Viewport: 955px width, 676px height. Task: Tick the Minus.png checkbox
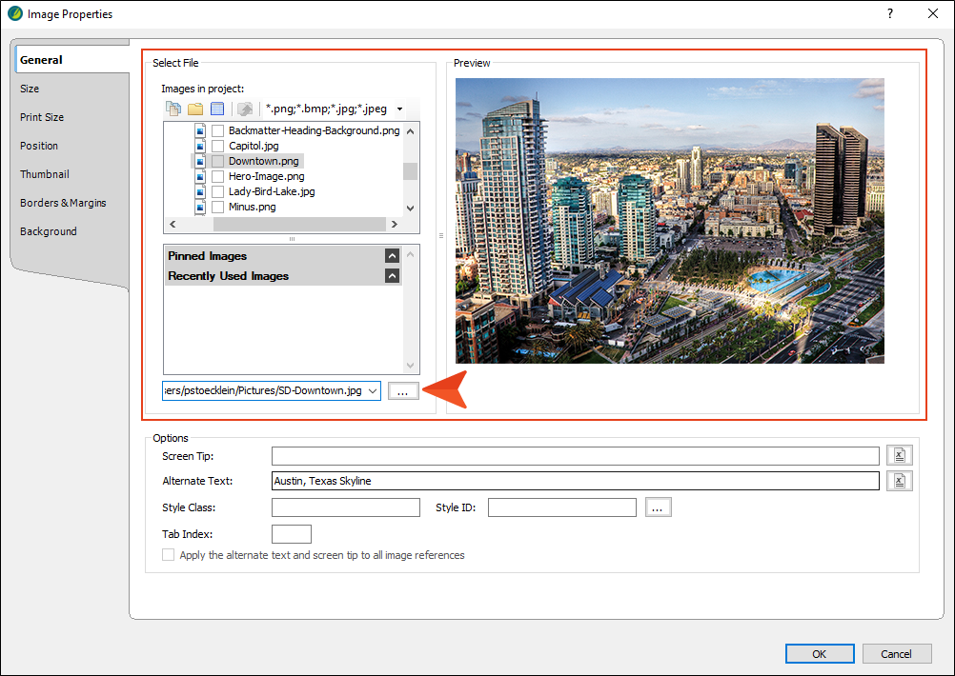tap(217, 207)
